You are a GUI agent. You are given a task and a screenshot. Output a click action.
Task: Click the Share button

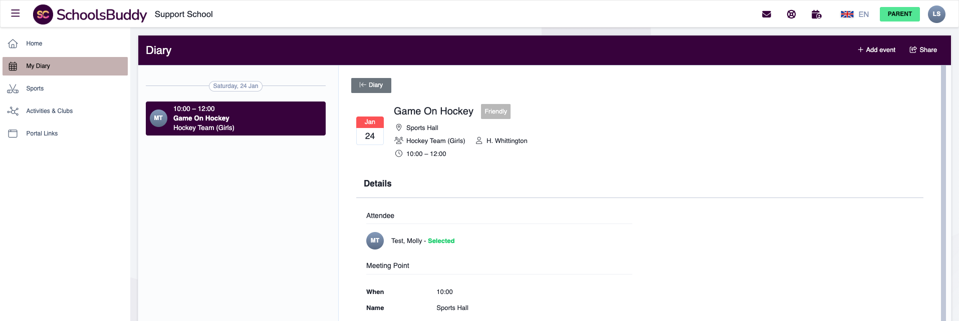(923, 50)
